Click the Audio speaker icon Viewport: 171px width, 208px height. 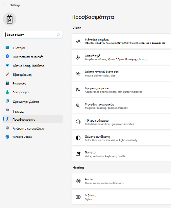point(78,181)
